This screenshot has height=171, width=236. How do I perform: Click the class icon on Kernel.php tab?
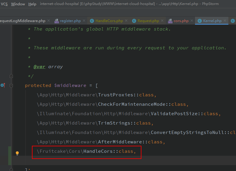click(200, 21)
